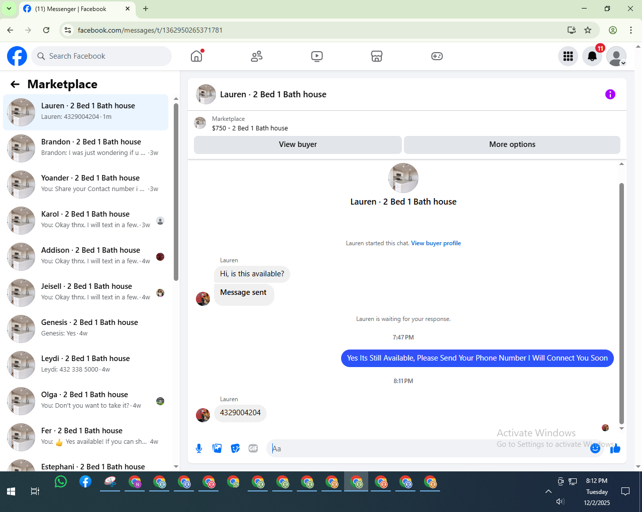Open Brandon's conversation in the list
Screen dimensions: 642x512
(86, 148)
